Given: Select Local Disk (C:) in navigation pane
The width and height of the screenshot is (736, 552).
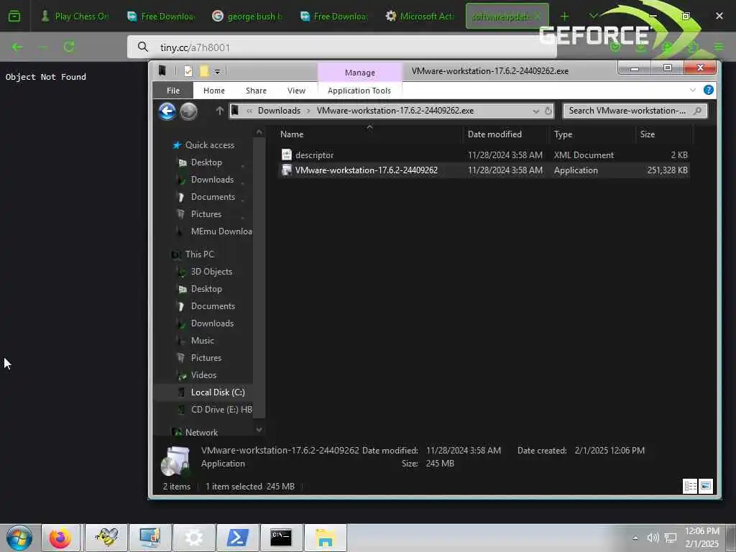Looking at the screenshot, I should coord(217,392).
